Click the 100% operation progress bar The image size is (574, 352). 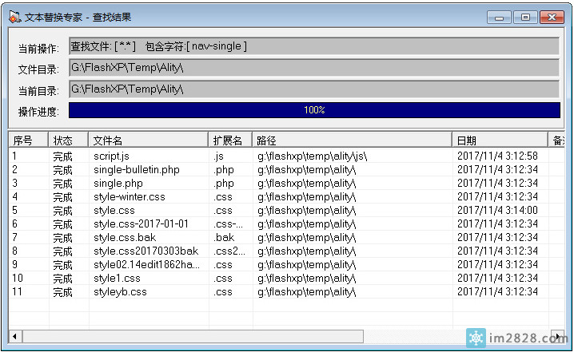pyautogui.click(x=313, y=110)
